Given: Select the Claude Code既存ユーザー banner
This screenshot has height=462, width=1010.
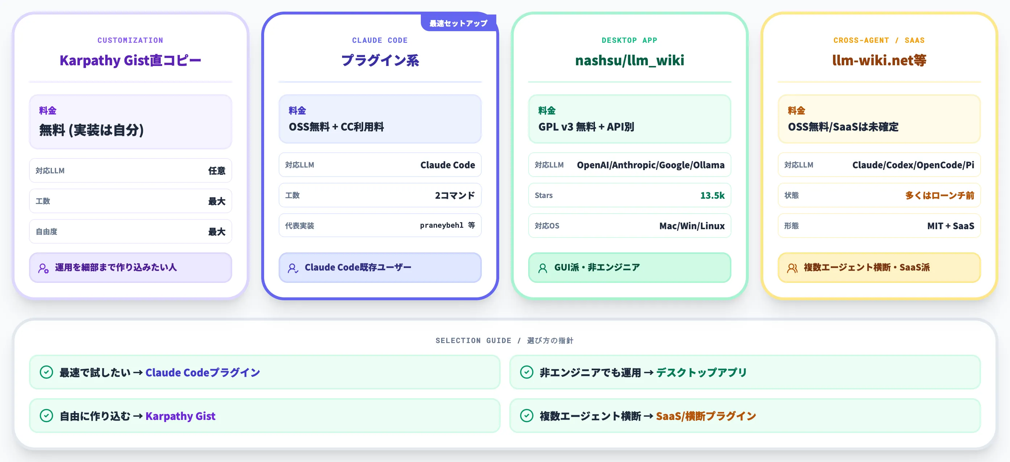Looking at the screenshot, I should [x=380, y=268].
